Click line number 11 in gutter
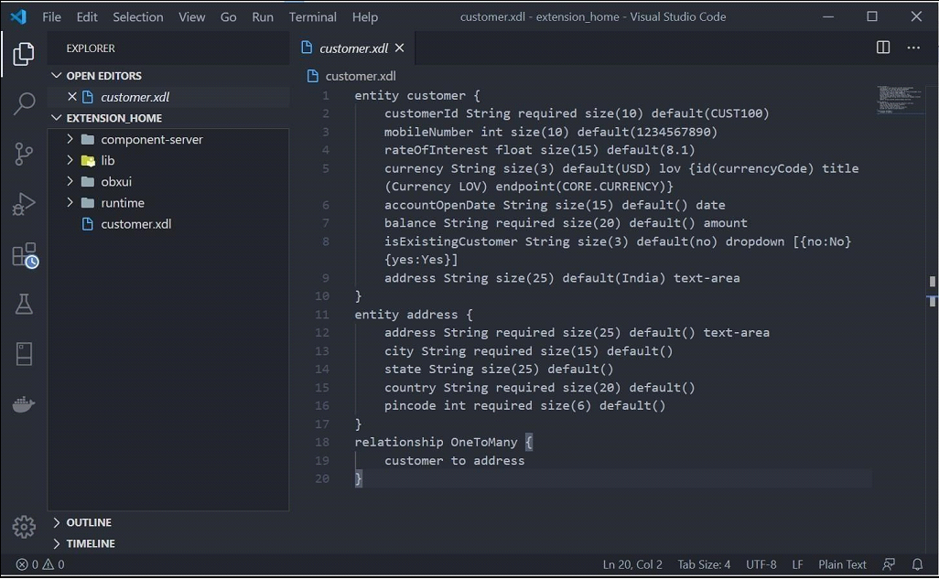The height and width of the screenshot is (579, 939). click(322, 315)
